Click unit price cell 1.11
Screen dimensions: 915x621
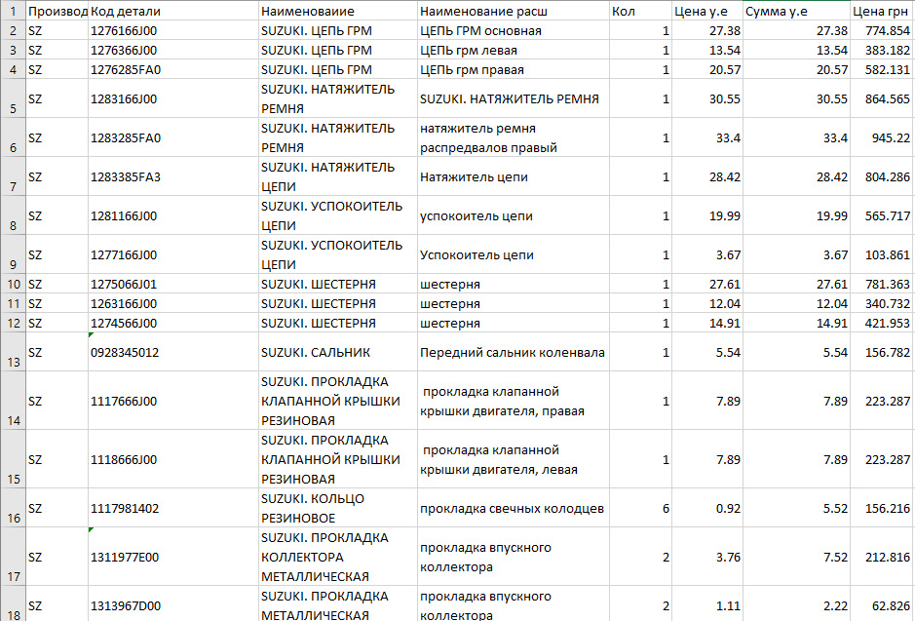click(x=707, y=604)
